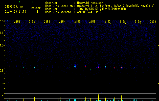This screenshot has height=101, width=159.
Task: Select the file name 04202150.png
Action: pos(14,7)
